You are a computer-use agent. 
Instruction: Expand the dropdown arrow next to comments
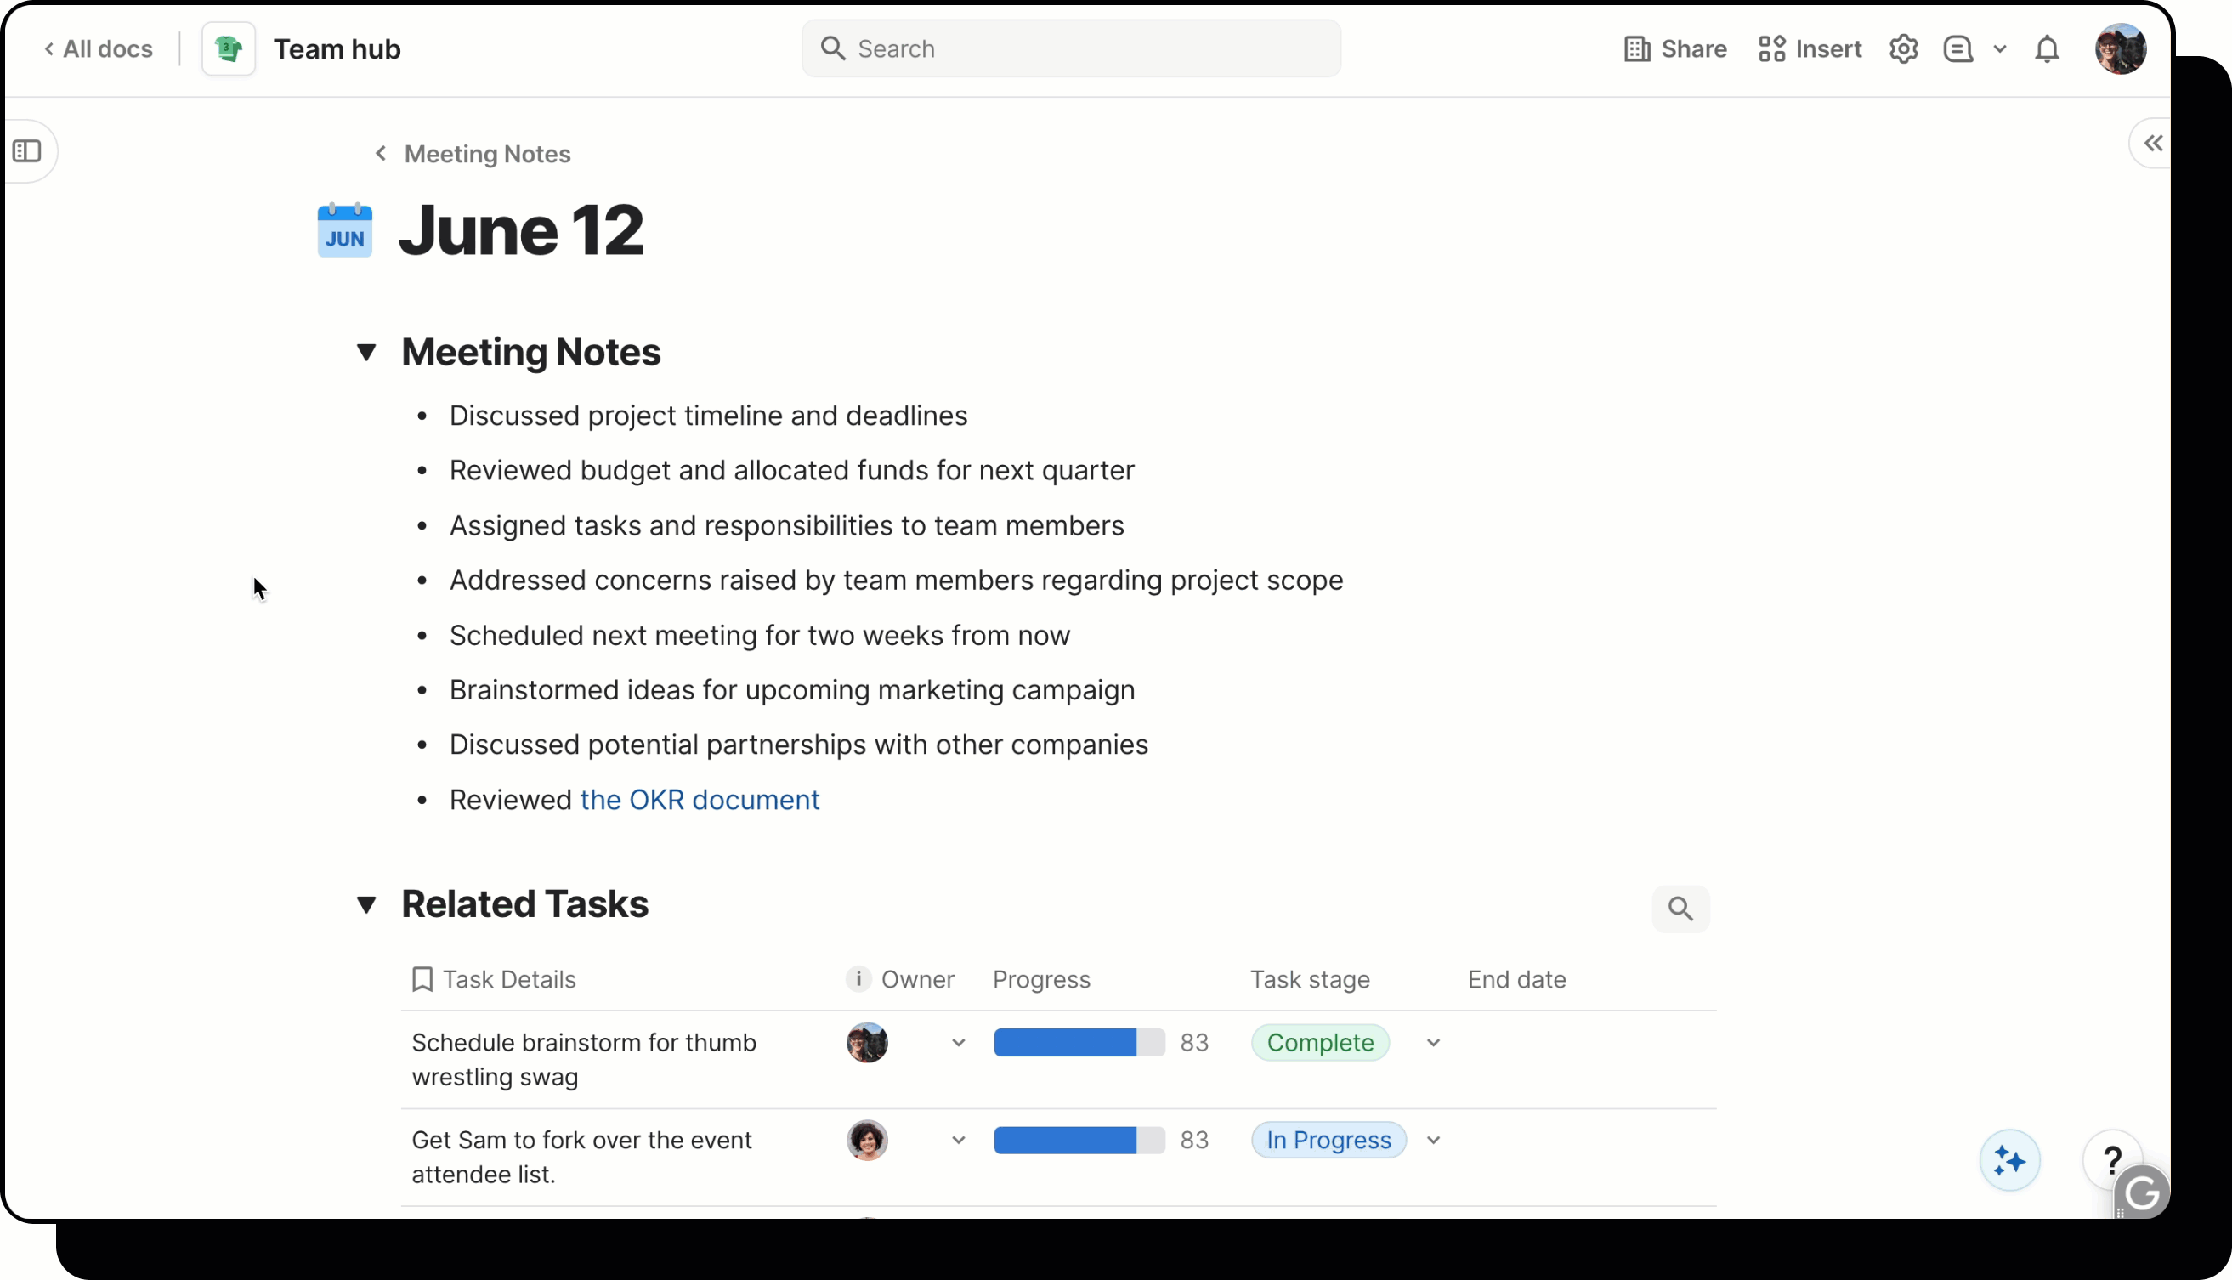tap(1999, 49)
